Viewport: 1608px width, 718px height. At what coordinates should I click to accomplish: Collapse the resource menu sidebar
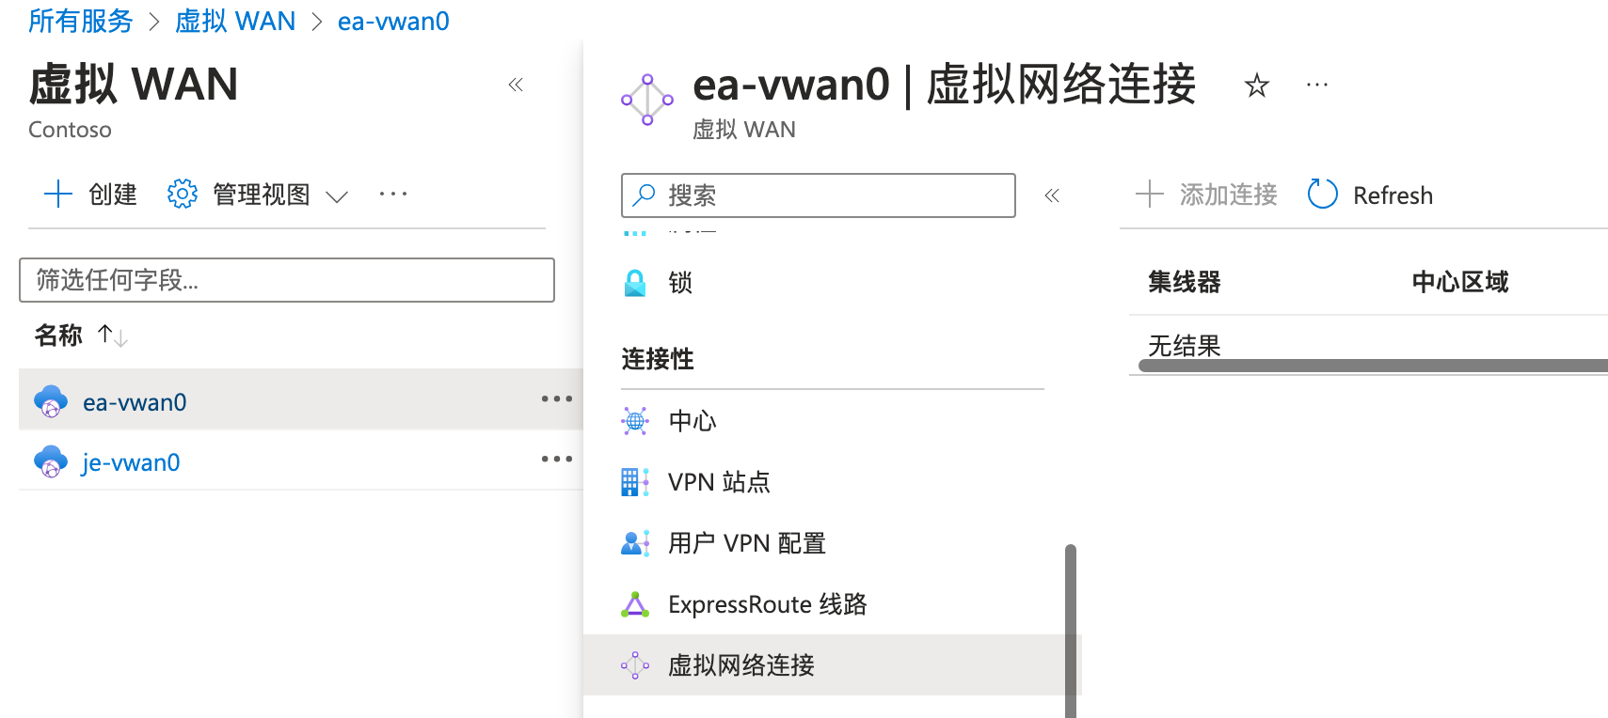[x=1052, y=195]
